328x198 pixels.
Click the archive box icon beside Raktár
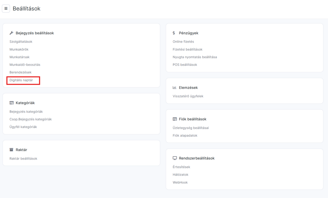[12, 150]
